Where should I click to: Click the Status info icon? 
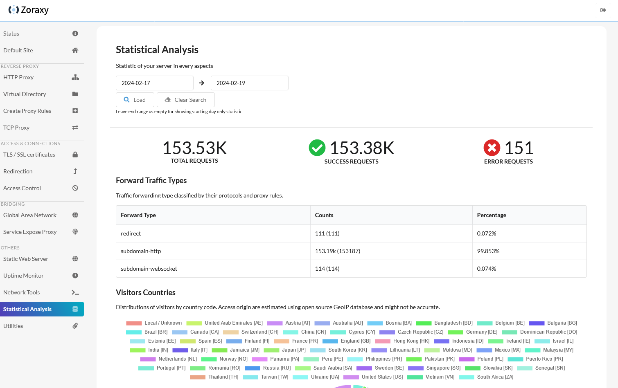(x=75, y=33)
